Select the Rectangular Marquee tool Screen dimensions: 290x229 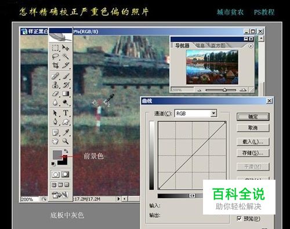(55, 48)
